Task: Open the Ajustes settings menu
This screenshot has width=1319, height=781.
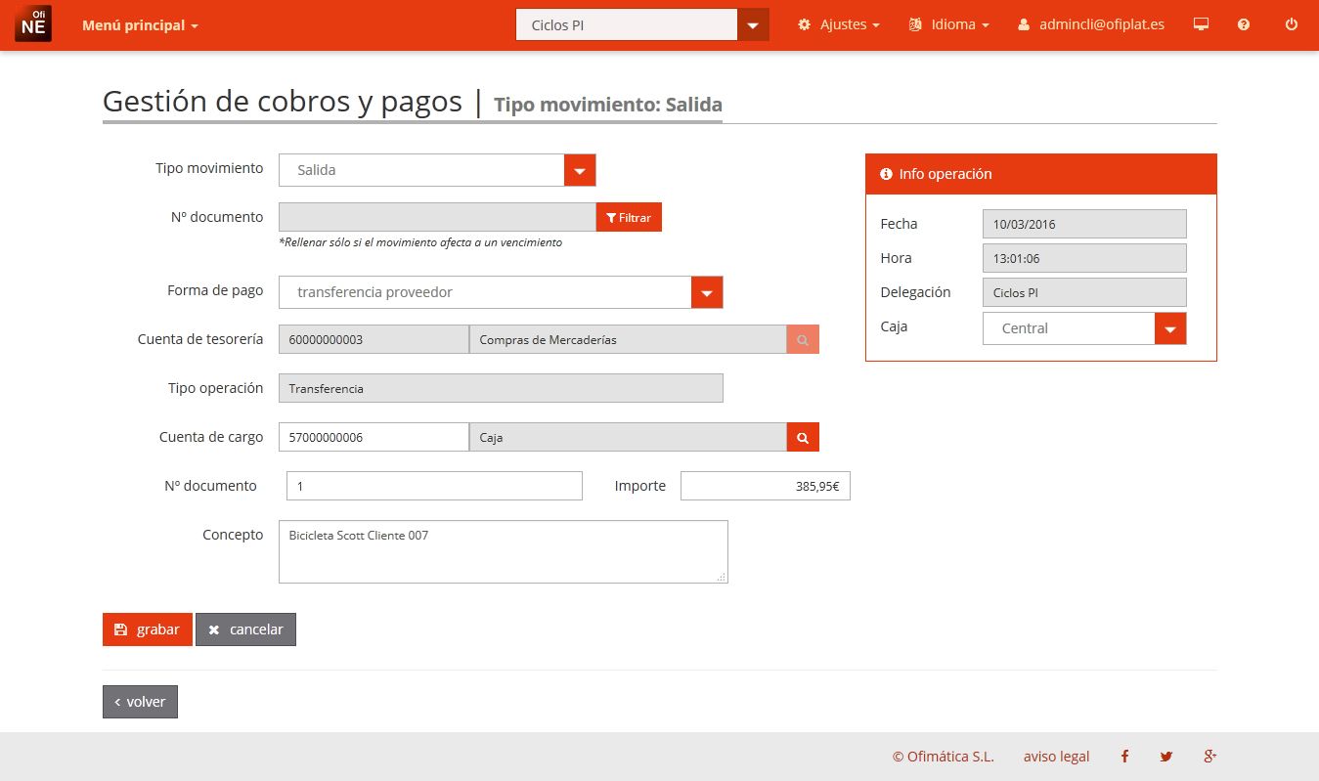Action: (839, 24)
